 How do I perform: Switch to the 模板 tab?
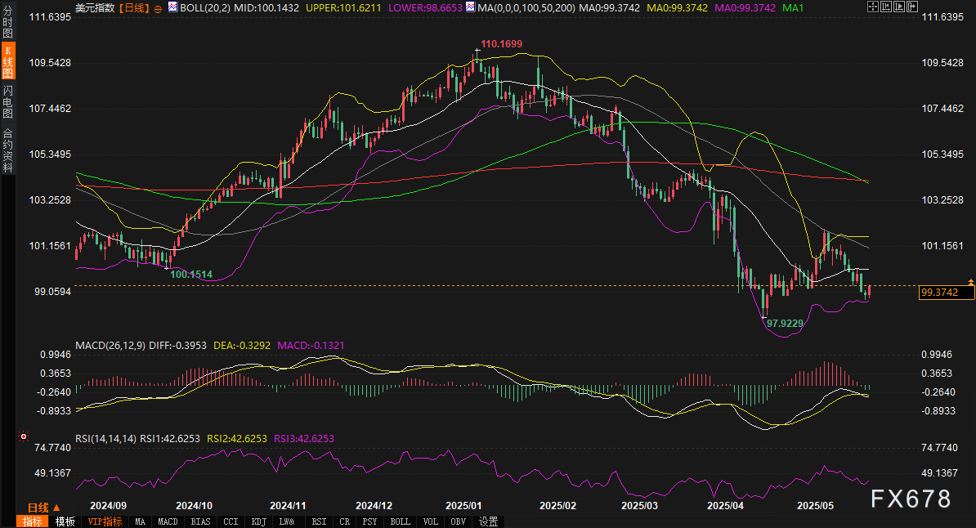click(65, 521)
